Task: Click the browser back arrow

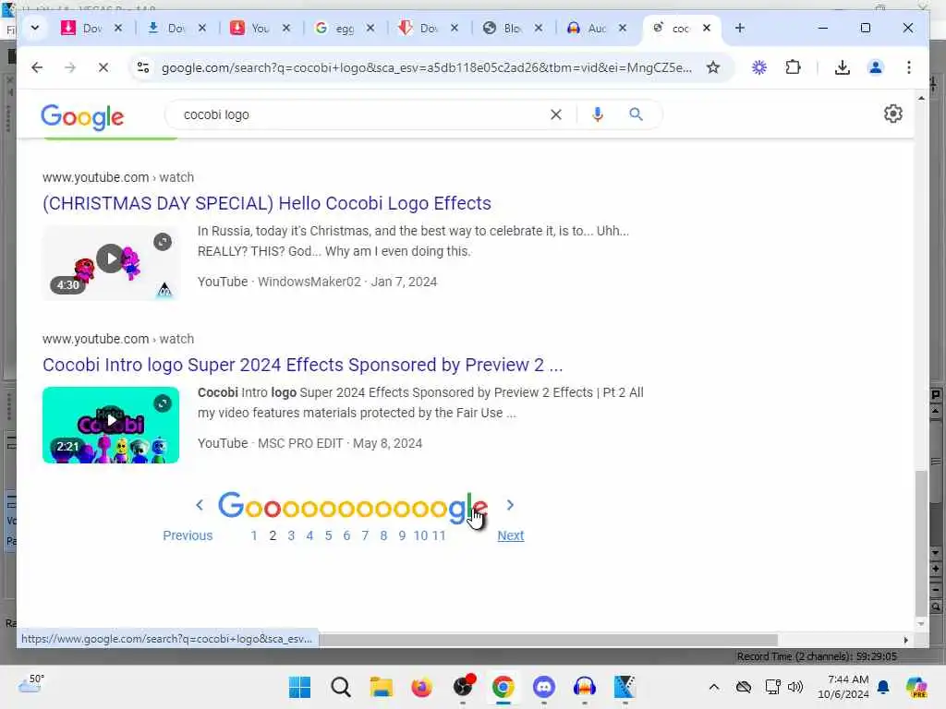Action: 37,67
